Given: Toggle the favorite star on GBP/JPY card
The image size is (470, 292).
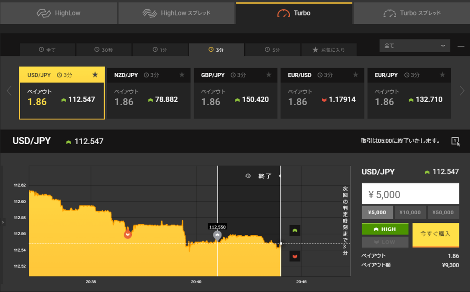Looking at the screenshot, I should (x=269, y=74).
